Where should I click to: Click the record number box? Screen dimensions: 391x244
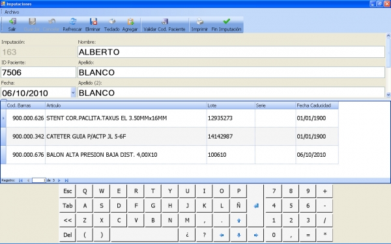click(39, 180)
